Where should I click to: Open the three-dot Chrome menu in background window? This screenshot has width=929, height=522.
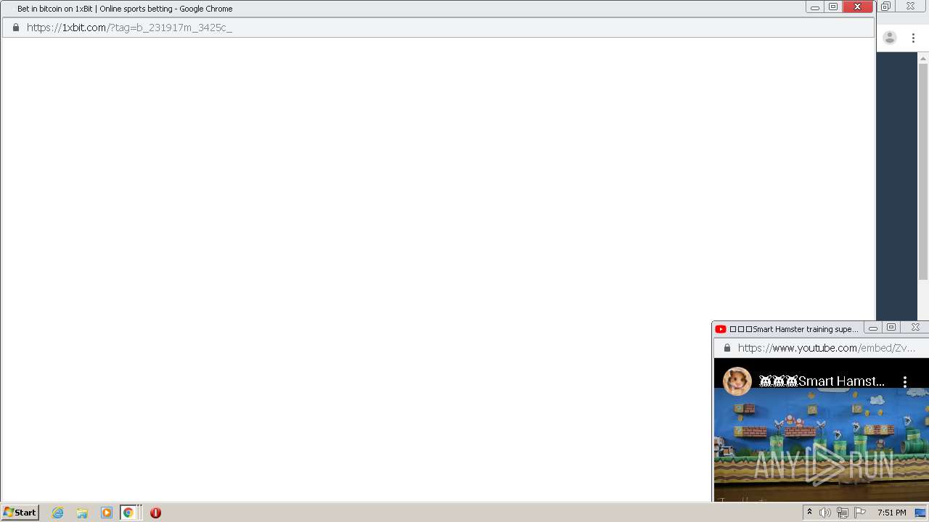(913, 38)
